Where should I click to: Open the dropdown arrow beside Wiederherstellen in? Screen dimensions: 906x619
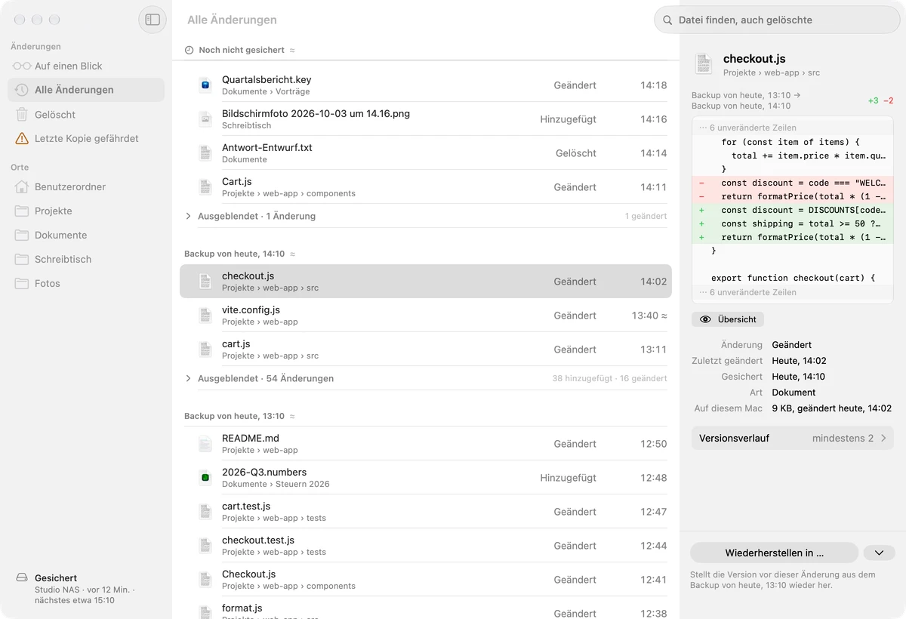879,553
